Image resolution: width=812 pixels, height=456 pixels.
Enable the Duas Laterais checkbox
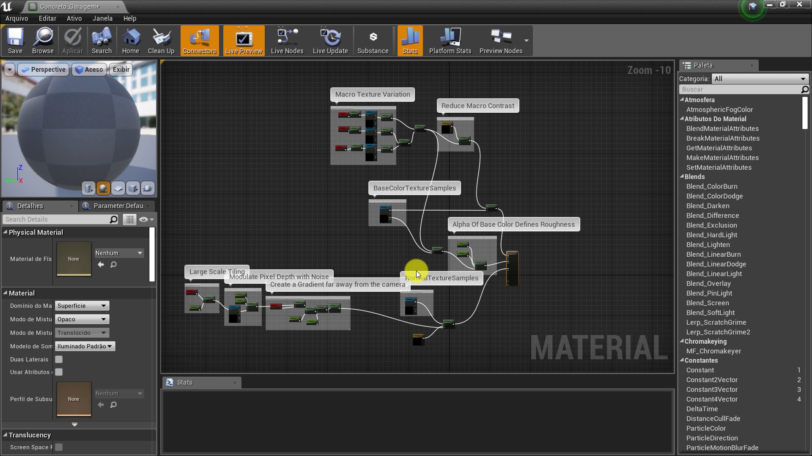click(x=59, y=359)
